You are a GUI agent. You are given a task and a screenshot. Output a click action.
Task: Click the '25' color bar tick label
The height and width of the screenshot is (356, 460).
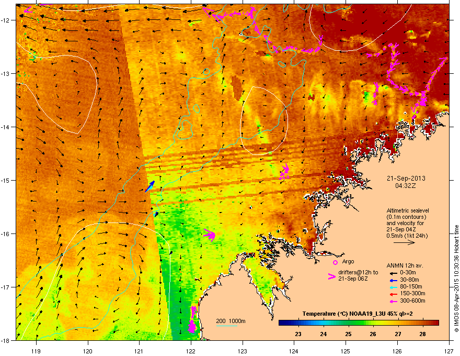pyautogui.click(x=348, y=334)
